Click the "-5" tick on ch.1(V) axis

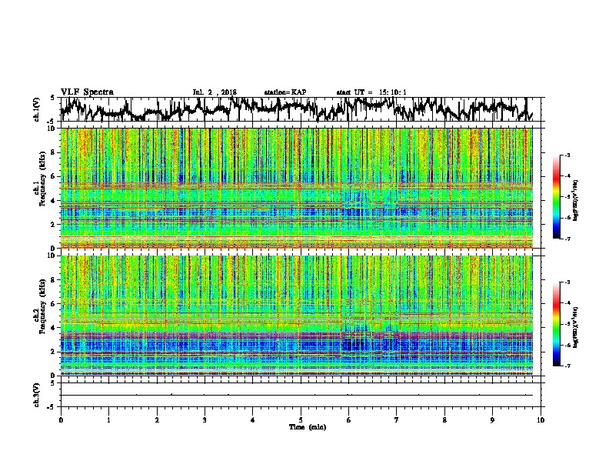pos(52,122)
